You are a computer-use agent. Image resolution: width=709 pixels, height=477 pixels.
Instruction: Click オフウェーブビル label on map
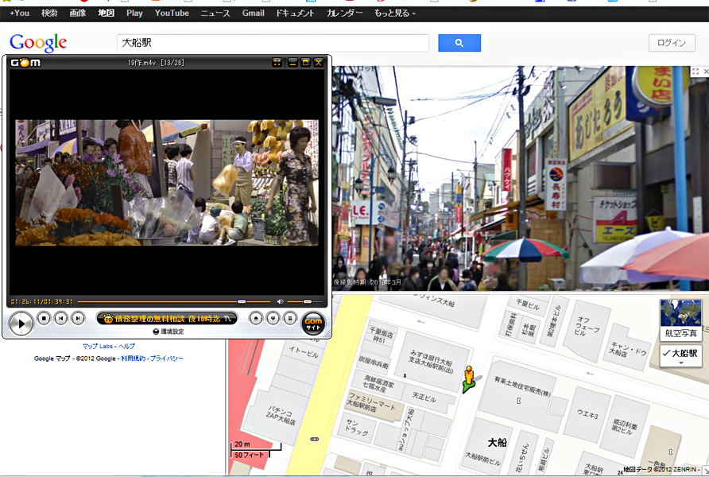point(587,327)
